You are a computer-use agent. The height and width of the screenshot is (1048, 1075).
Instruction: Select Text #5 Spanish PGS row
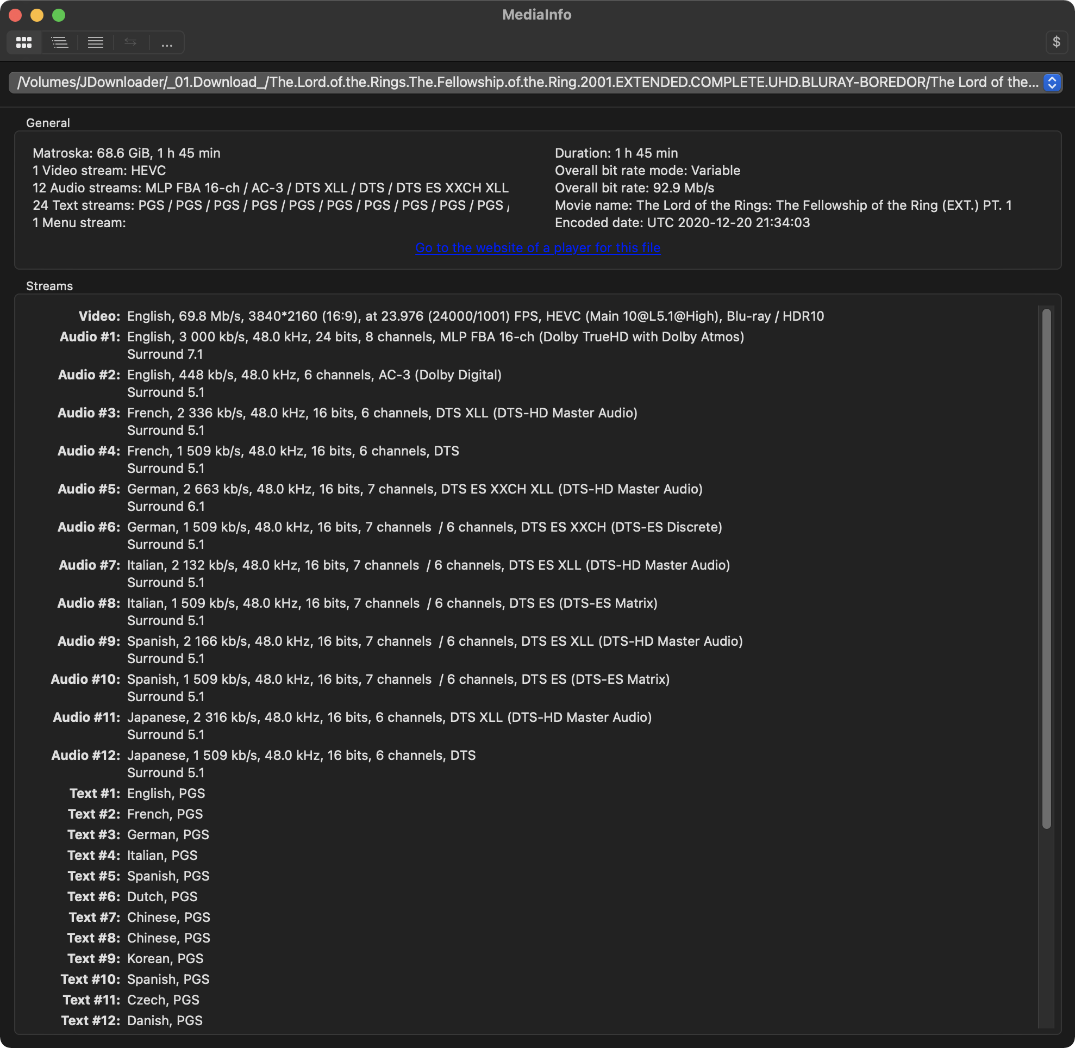point(138,876)
